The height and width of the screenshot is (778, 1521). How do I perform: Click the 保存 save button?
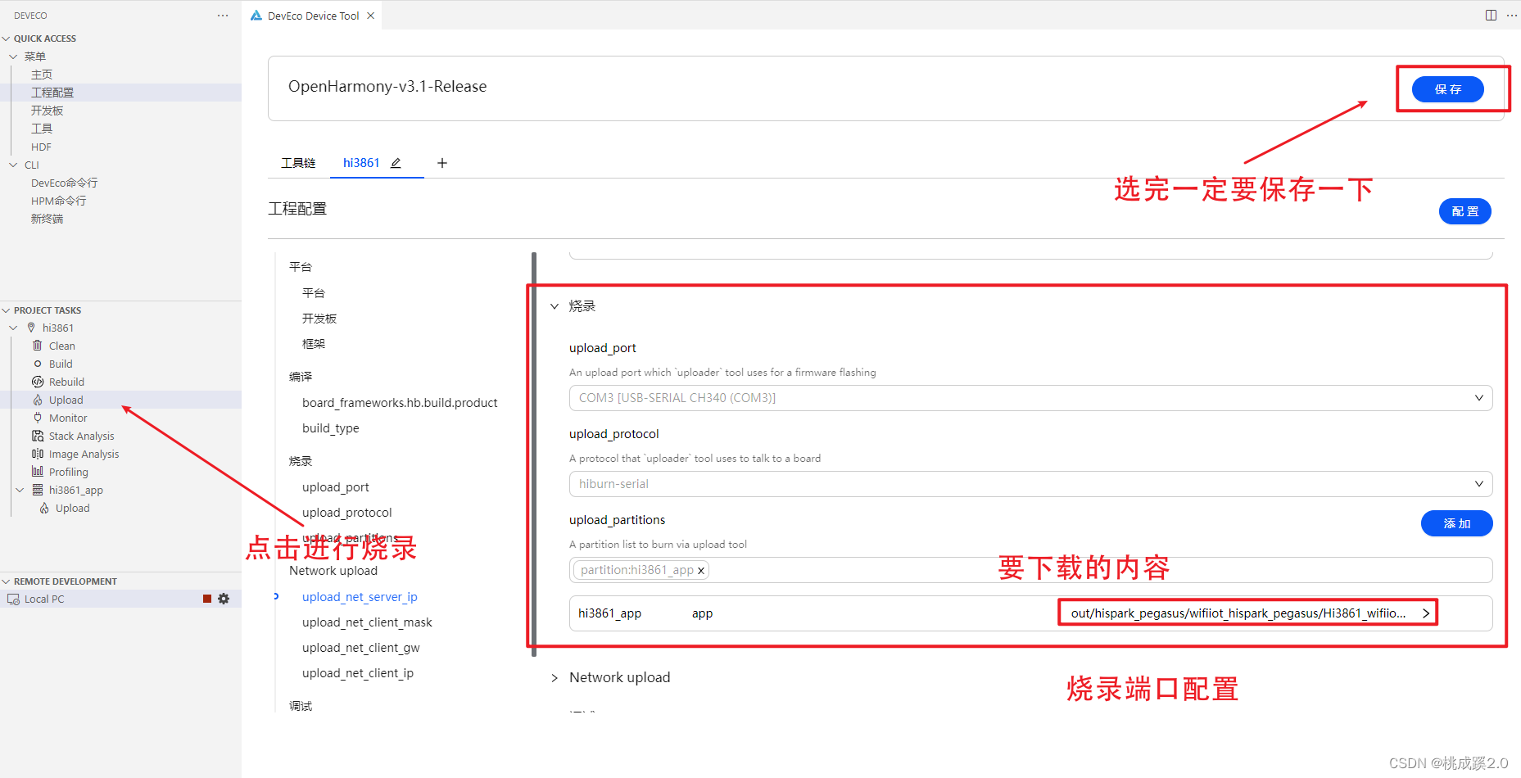point(1447,89)
